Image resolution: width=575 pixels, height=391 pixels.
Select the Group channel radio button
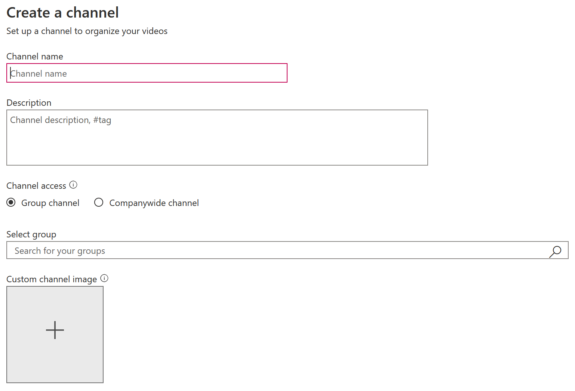pyautogui.click(x=11, y=203)
